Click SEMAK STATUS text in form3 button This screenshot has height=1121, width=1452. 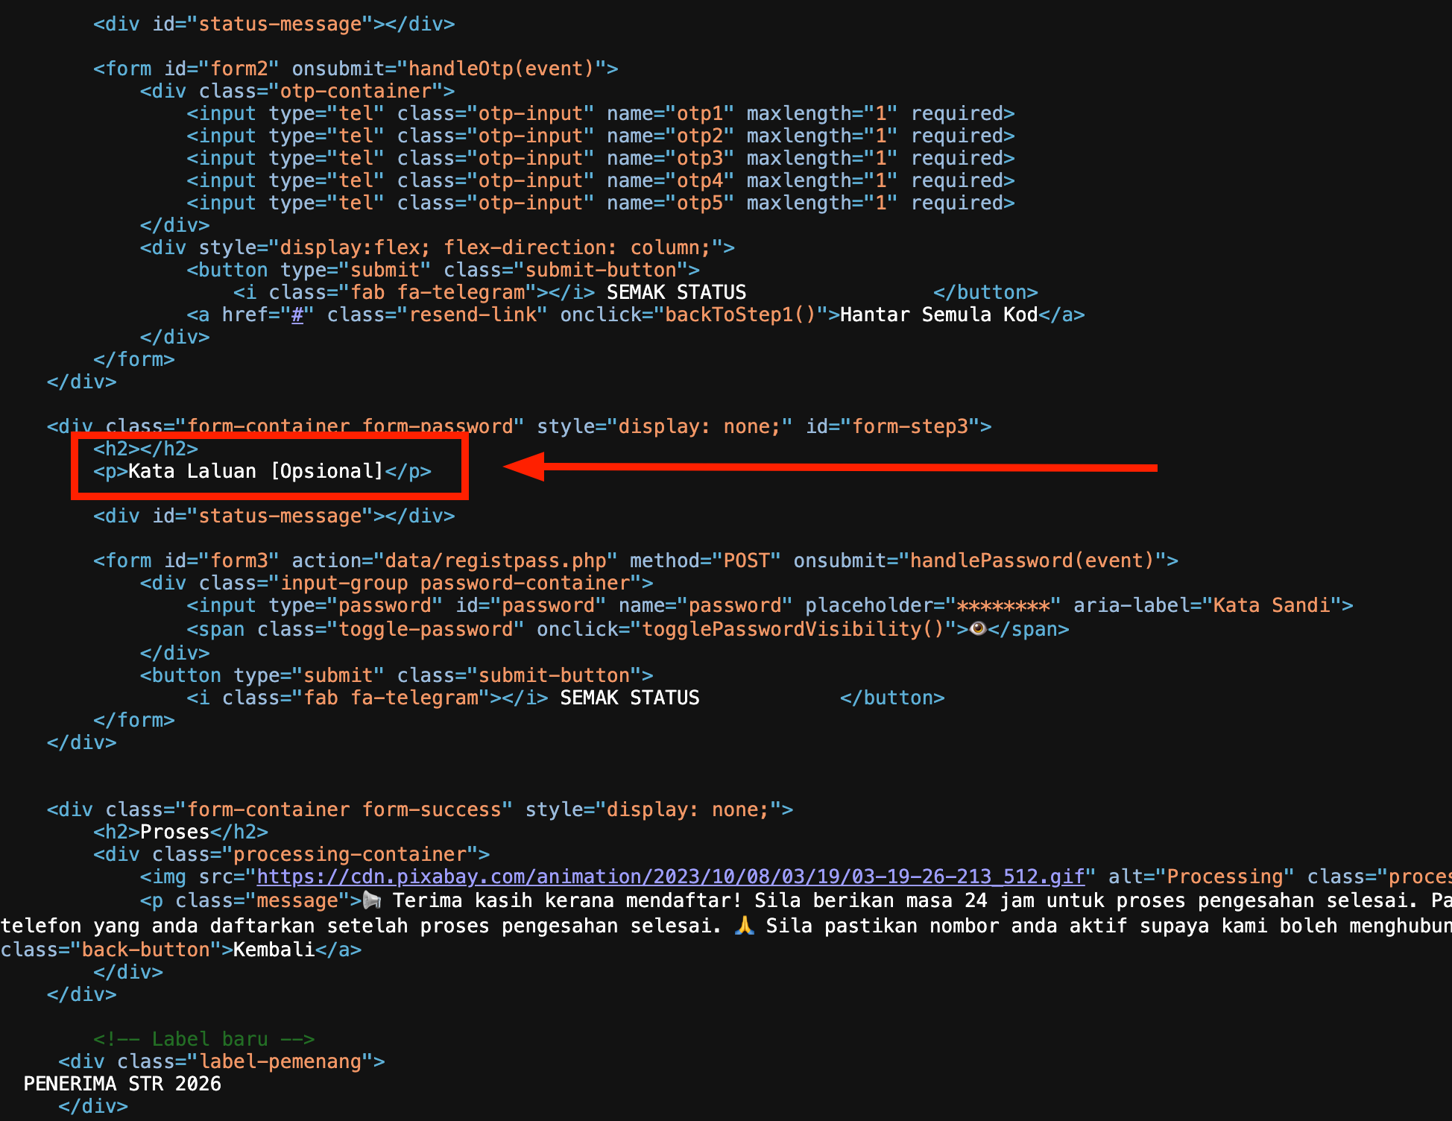629,698
